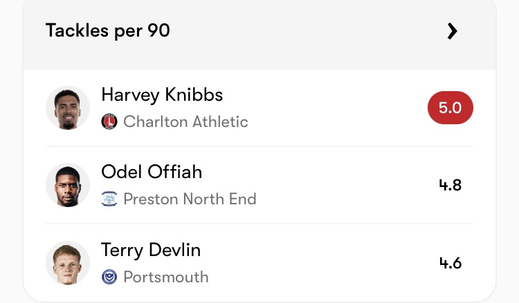Click Odel Offiah's 4.8 tackles value
The height and width of the screenshot is (303, 519).
[x=450, y=185]
